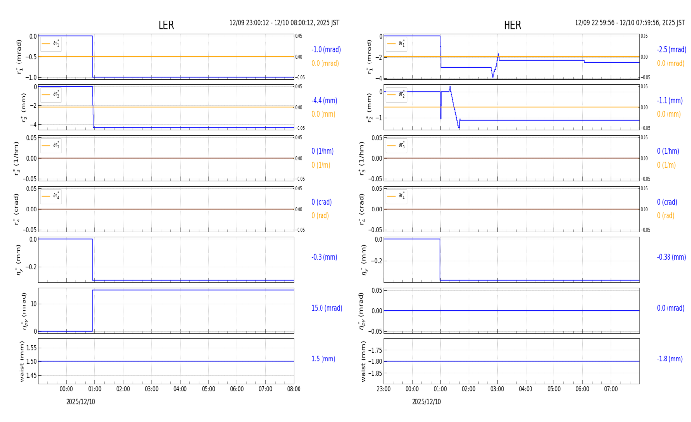
Task: Select the LER time range ending 08:00:12 JST
Action: tap(284, 23)
